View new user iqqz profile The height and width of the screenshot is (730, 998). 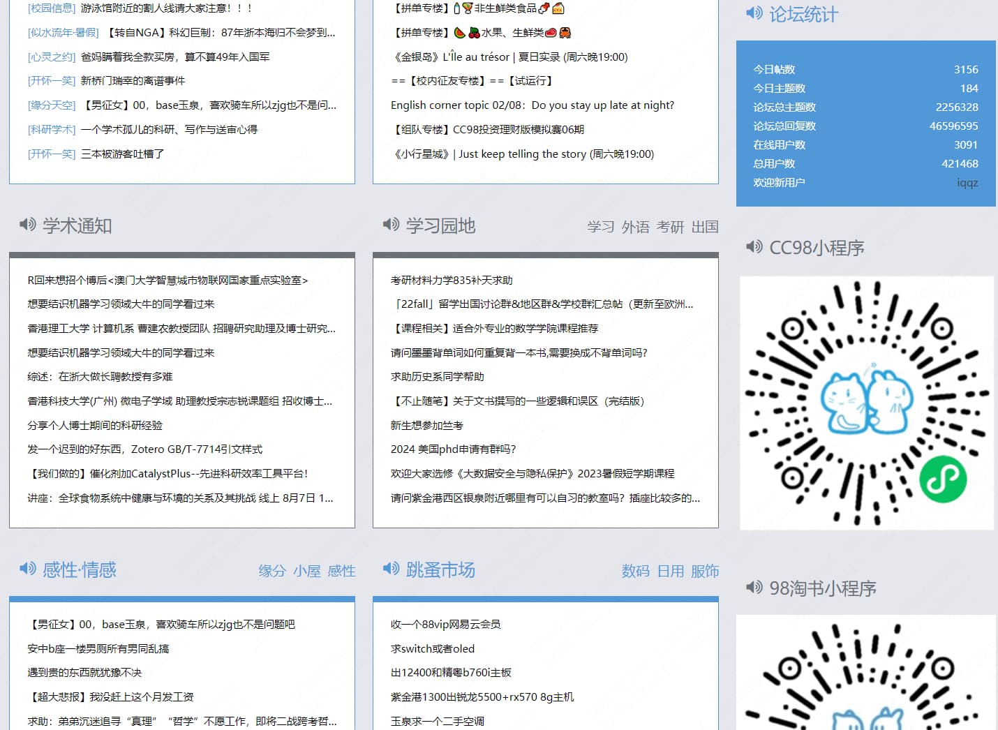click(967, 183)
